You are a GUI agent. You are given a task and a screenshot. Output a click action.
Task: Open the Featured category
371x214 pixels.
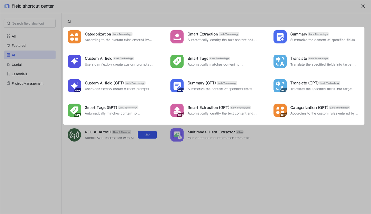pos(19,46)
